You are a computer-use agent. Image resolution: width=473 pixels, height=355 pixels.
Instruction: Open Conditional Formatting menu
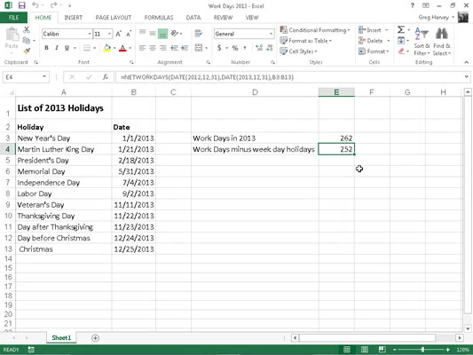(x=315, y=30)
